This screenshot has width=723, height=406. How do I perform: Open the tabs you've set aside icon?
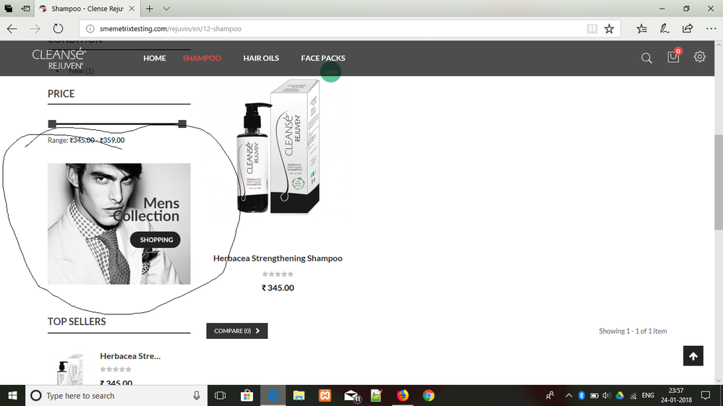(x=8, y=9)
